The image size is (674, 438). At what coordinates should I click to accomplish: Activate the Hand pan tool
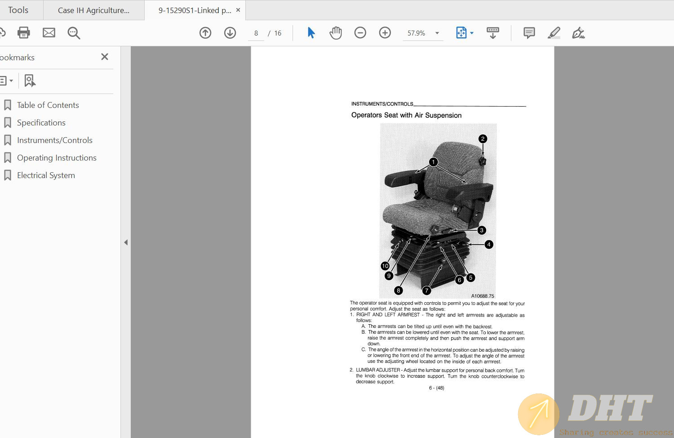click(x=336, y=33)
